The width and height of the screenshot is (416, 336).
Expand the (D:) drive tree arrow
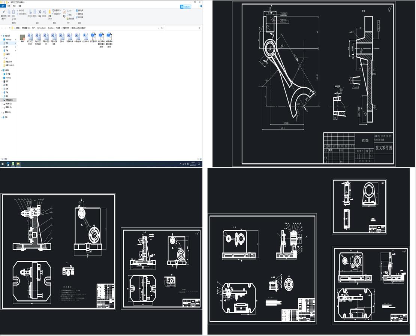click(2, 104)
